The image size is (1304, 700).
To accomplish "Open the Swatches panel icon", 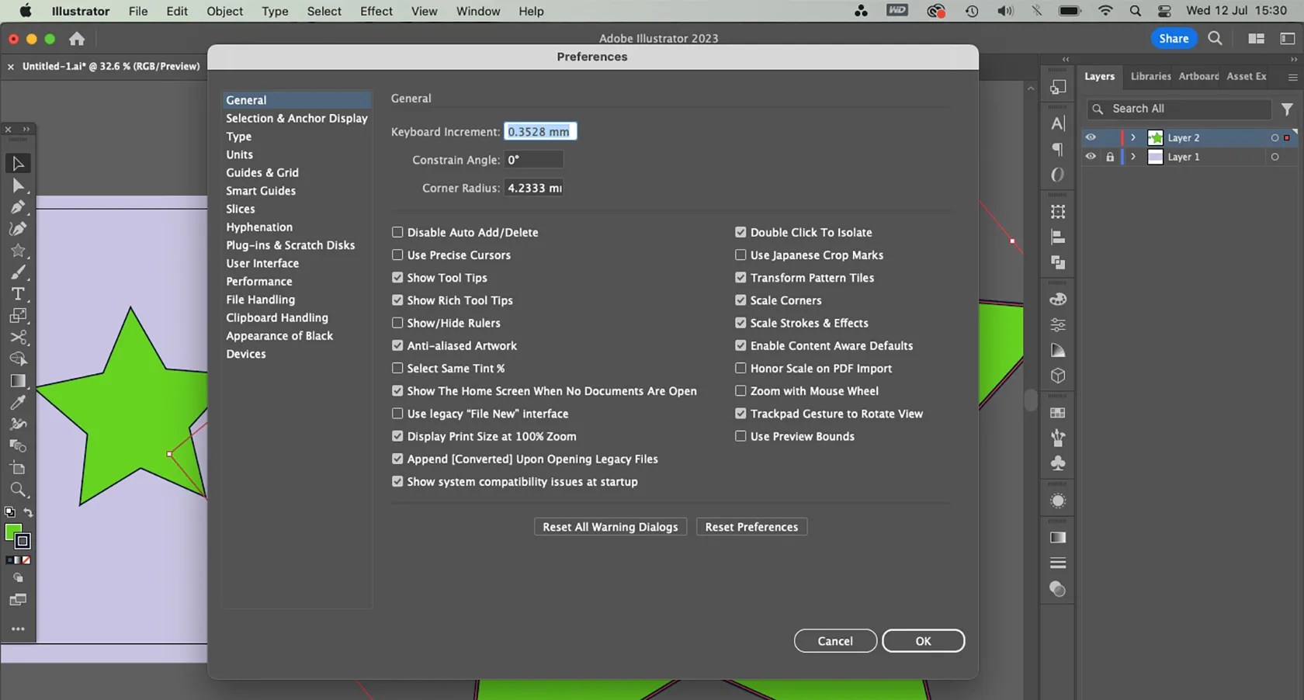I will pos(1057,412).
